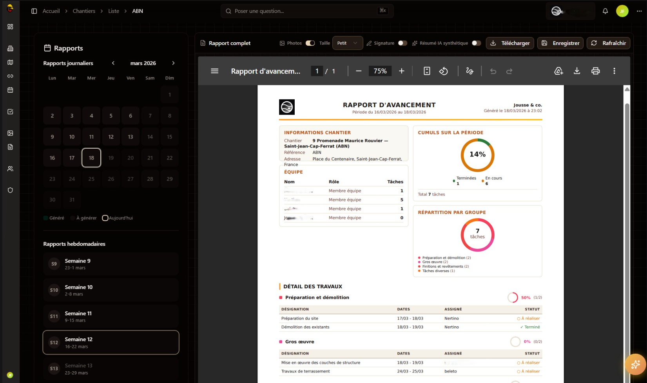Print the report using the printer icon

click(x=596, y=71)
